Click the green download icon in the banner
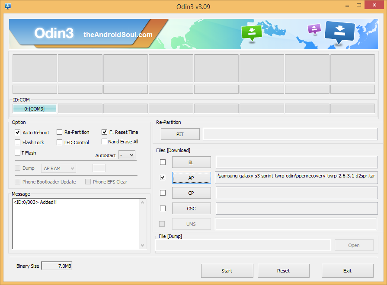This screenshot has width=387, height=285. click(252, 31)
